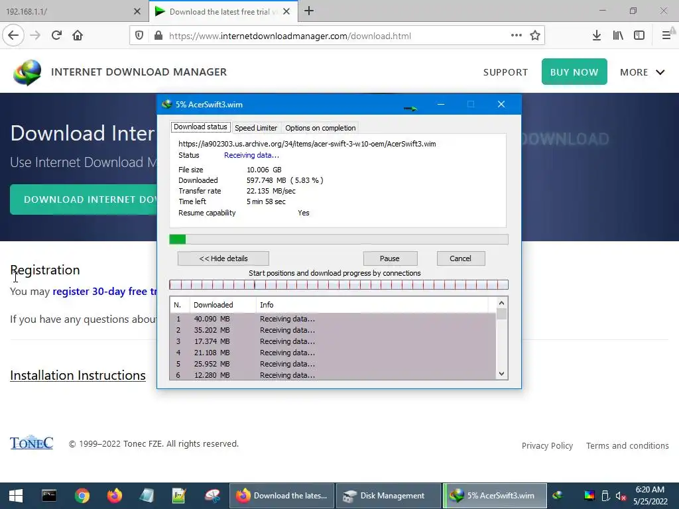This screenshot has width=679, height=509.
Task: Open the Terms and conditions link
Action: click(627, 445)
